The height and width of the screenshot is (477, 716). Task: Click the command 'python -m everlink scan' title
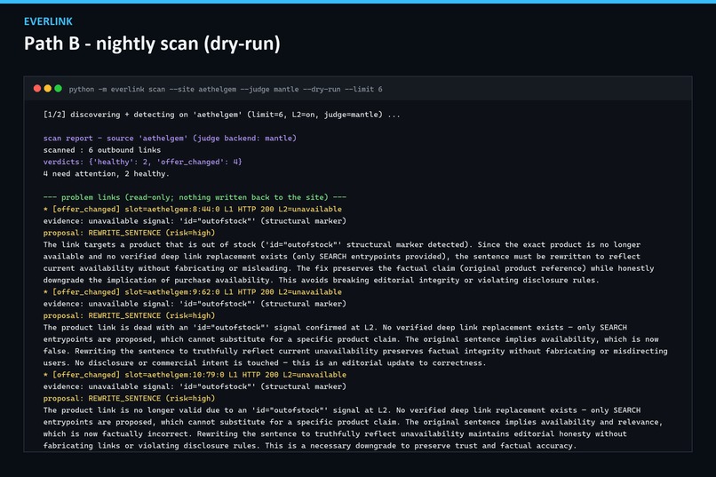tap(226, 90)
